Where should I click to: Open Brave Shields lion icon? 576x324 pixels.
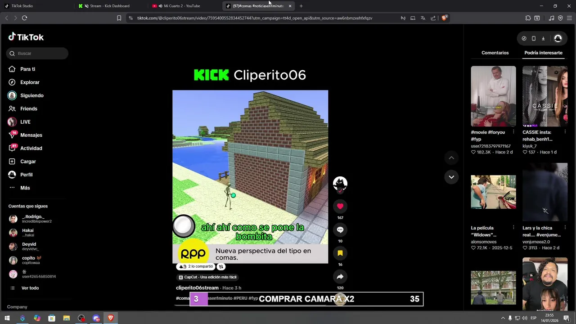click(444, 18)
